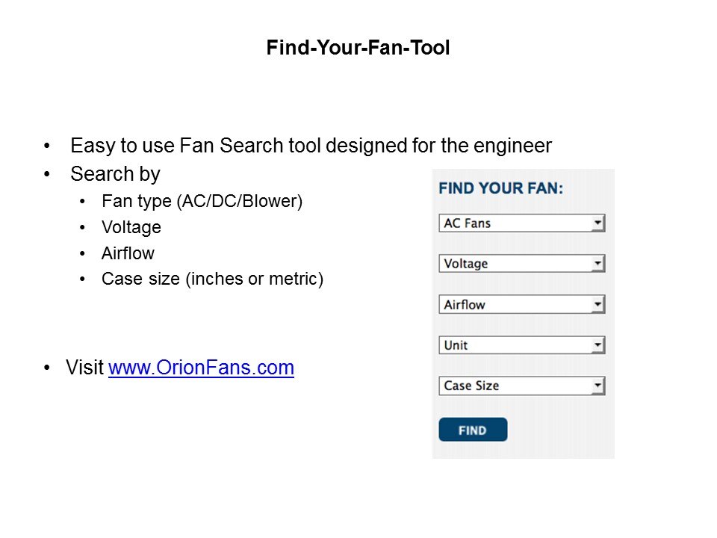Click the arrow on the AC Fans dropdown
The width and height of the screenshot is (717, 538).
tap(597, 223)
